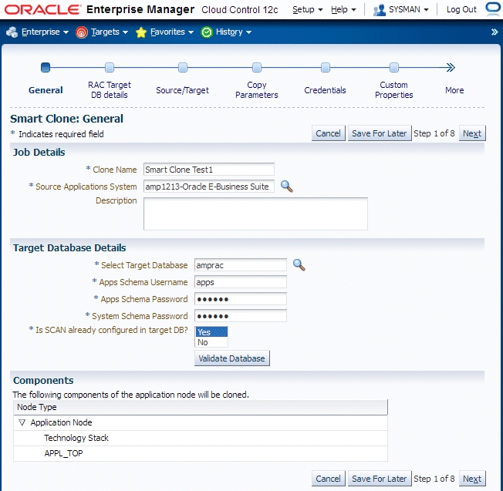Expand the toolbar overflow chevron
Screen dimensions: 503x491
tap(495, 32)
